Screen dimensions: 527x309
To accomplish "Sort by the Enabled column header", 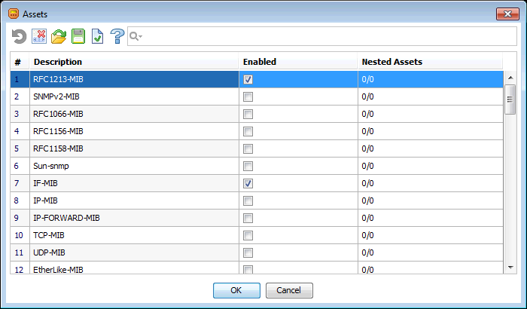I will (298, 62).
